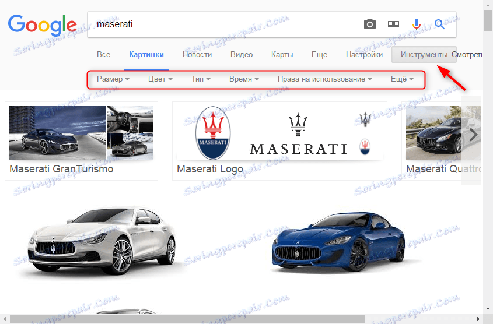Viewport: 493px width, 324px height.
Task: Click the small grey trident logo thumbnail
Action: (365, 119)
